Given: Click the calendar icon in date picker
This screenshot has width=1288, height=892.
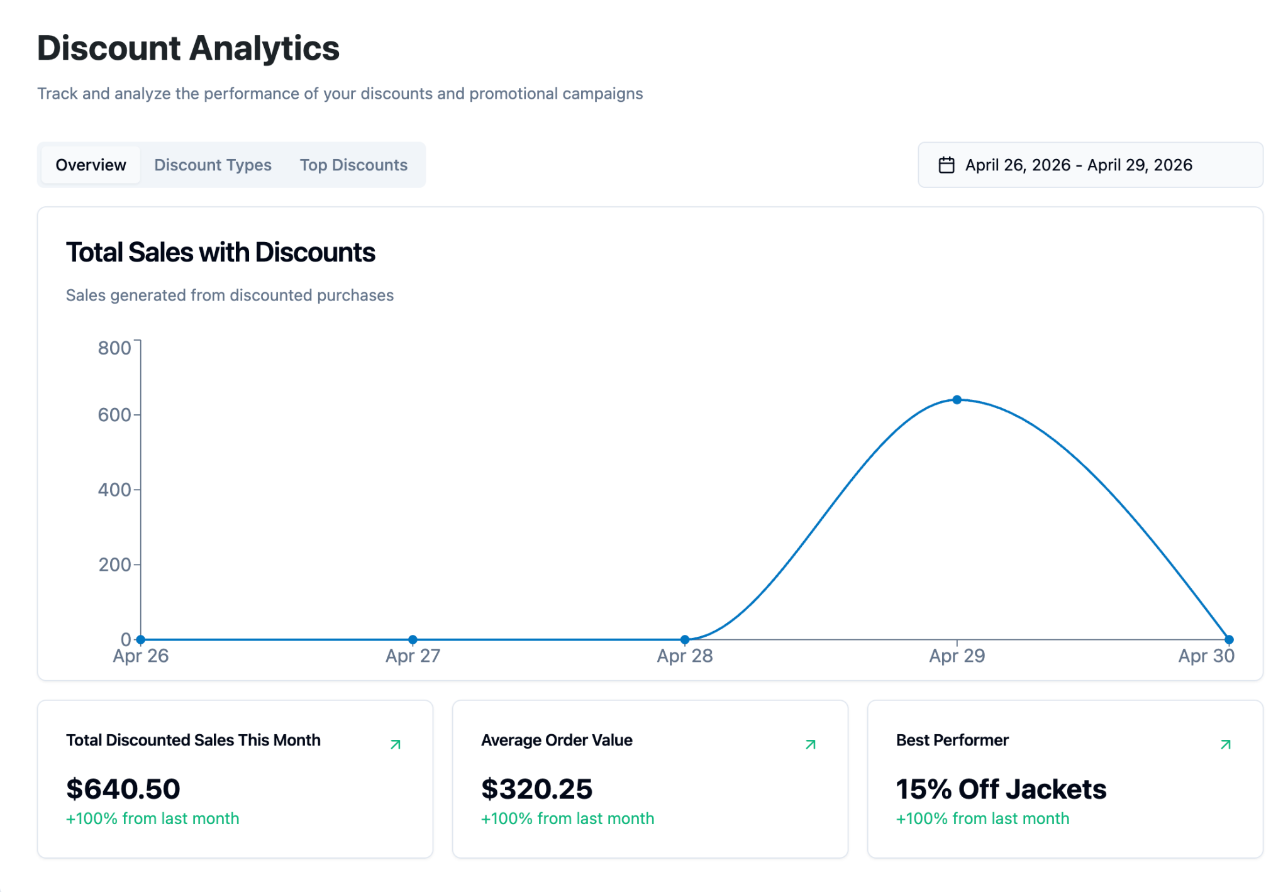Looking at the screenshot, I should 946,165.
